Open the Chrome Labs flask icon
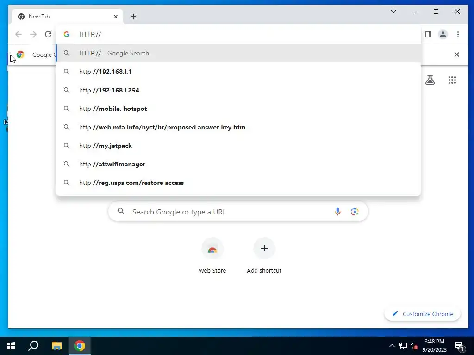 430,80
